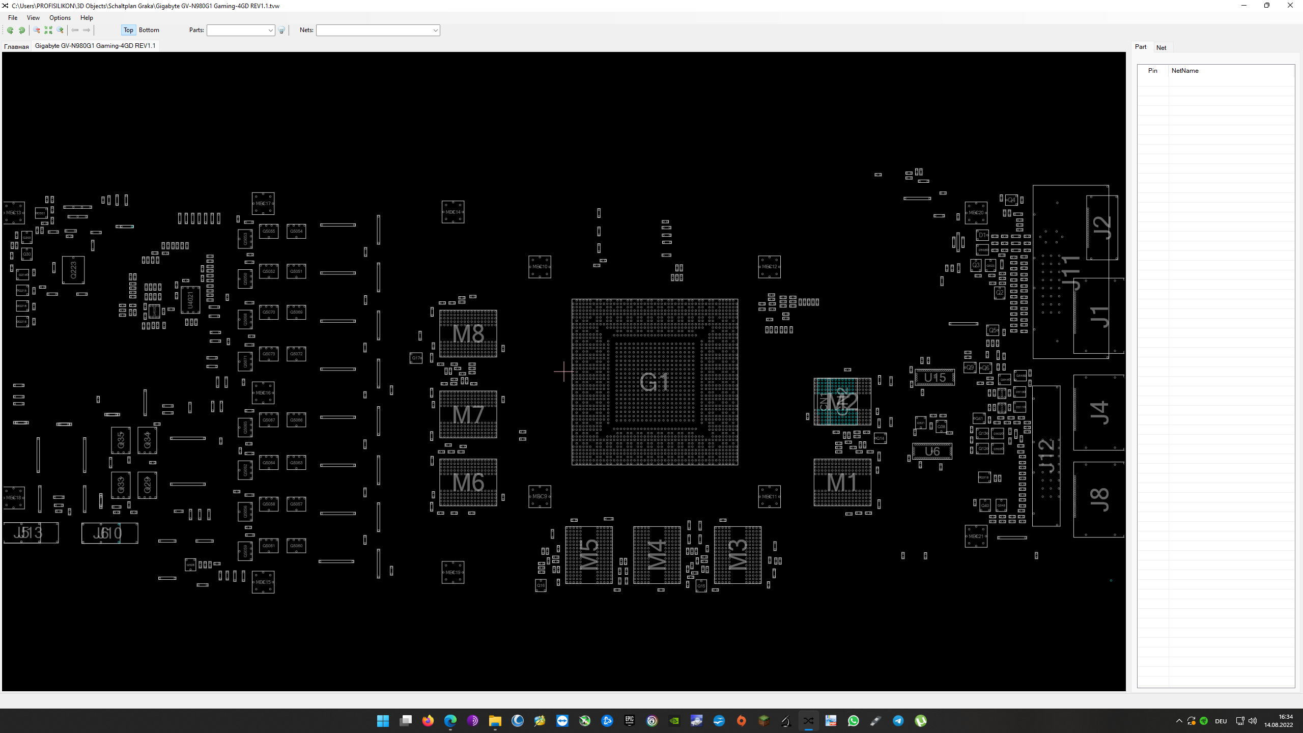Go back with the left arrow
The image size is (1303, 733).
click(75, 31)
